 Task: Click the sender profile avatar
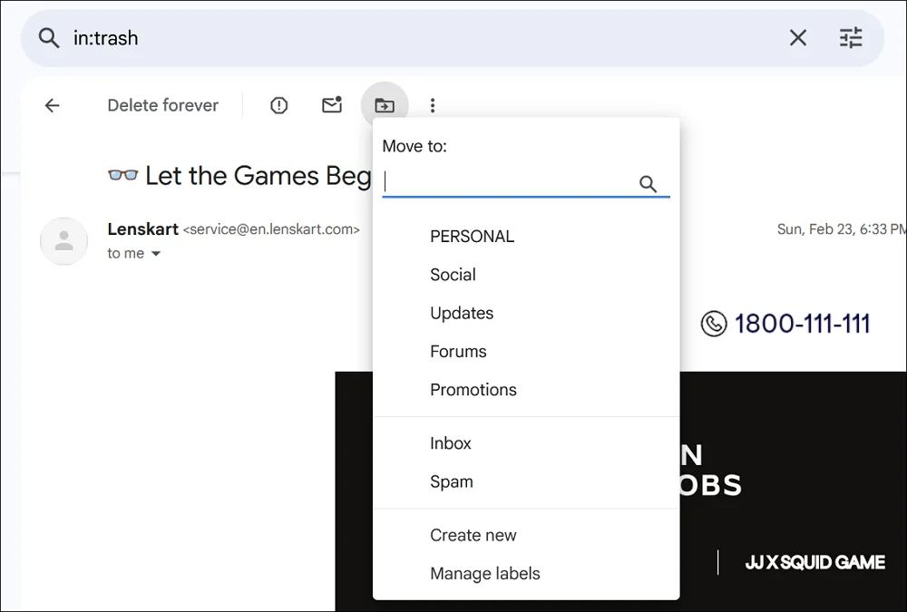click(x=63, y=241)
